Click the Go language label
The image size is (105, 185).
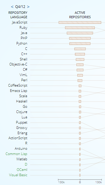[25, 107]
